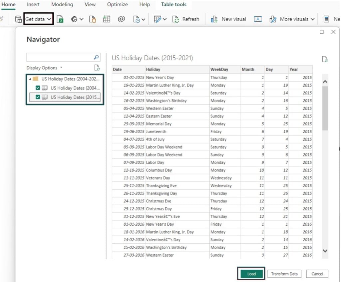Image resolution: width=341 pixels, height=282 pixels.
Task: Switch to the Modeling tab
Action: pos(62,4)
